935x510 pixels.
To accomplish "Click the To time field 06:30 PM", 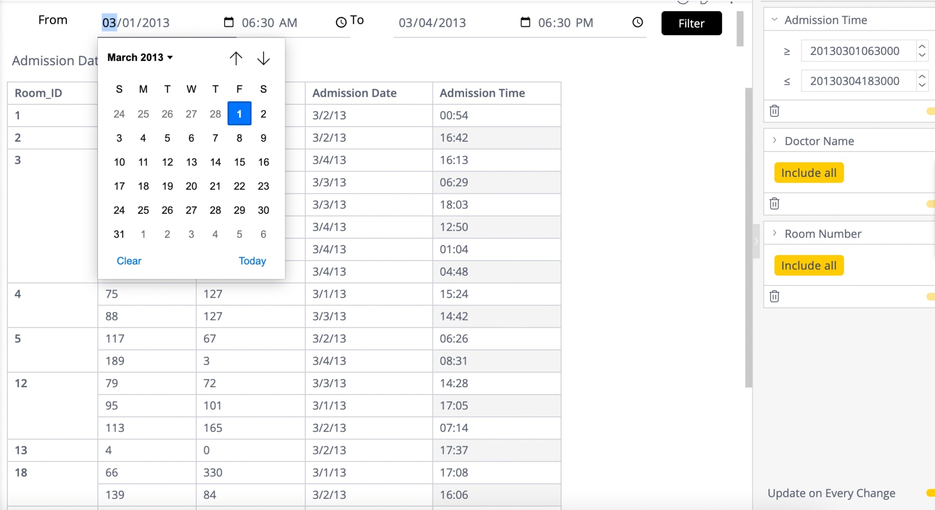I will pyautogui.click(x=565, y=22).
